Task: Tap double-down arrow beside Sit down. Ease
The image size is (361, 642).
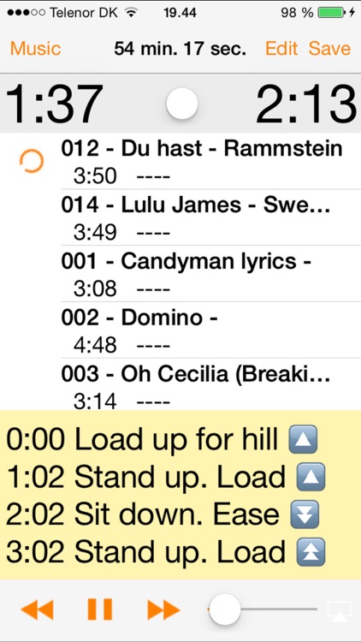Action: click(304, 514)
